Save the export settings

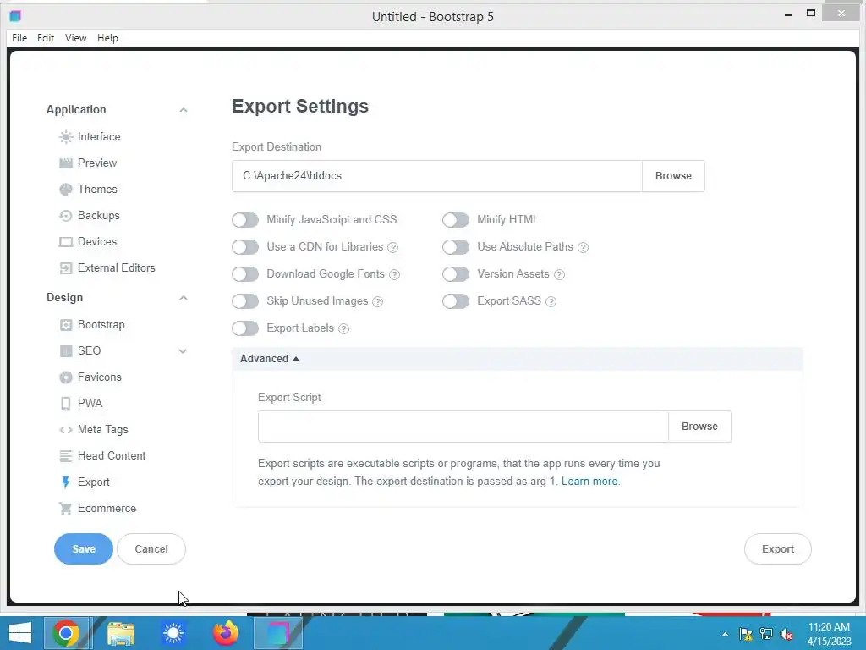84,548
